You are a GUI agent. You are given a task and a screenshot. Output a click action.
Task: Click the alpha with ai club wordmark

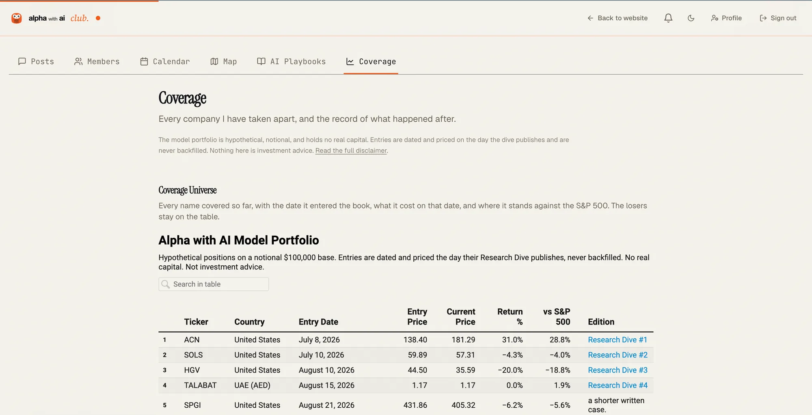click(58, 18)
